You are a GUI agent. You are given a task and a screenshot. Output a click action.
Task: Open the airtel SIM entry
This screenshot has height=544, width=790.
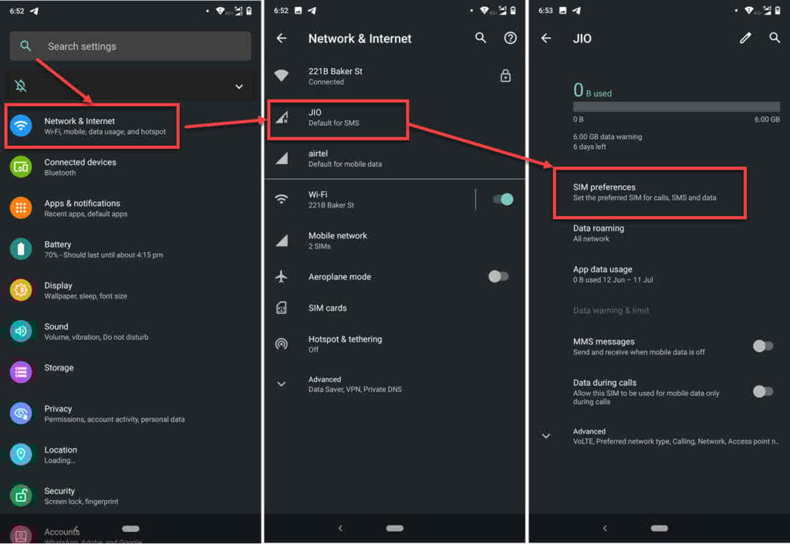[395, 159]
